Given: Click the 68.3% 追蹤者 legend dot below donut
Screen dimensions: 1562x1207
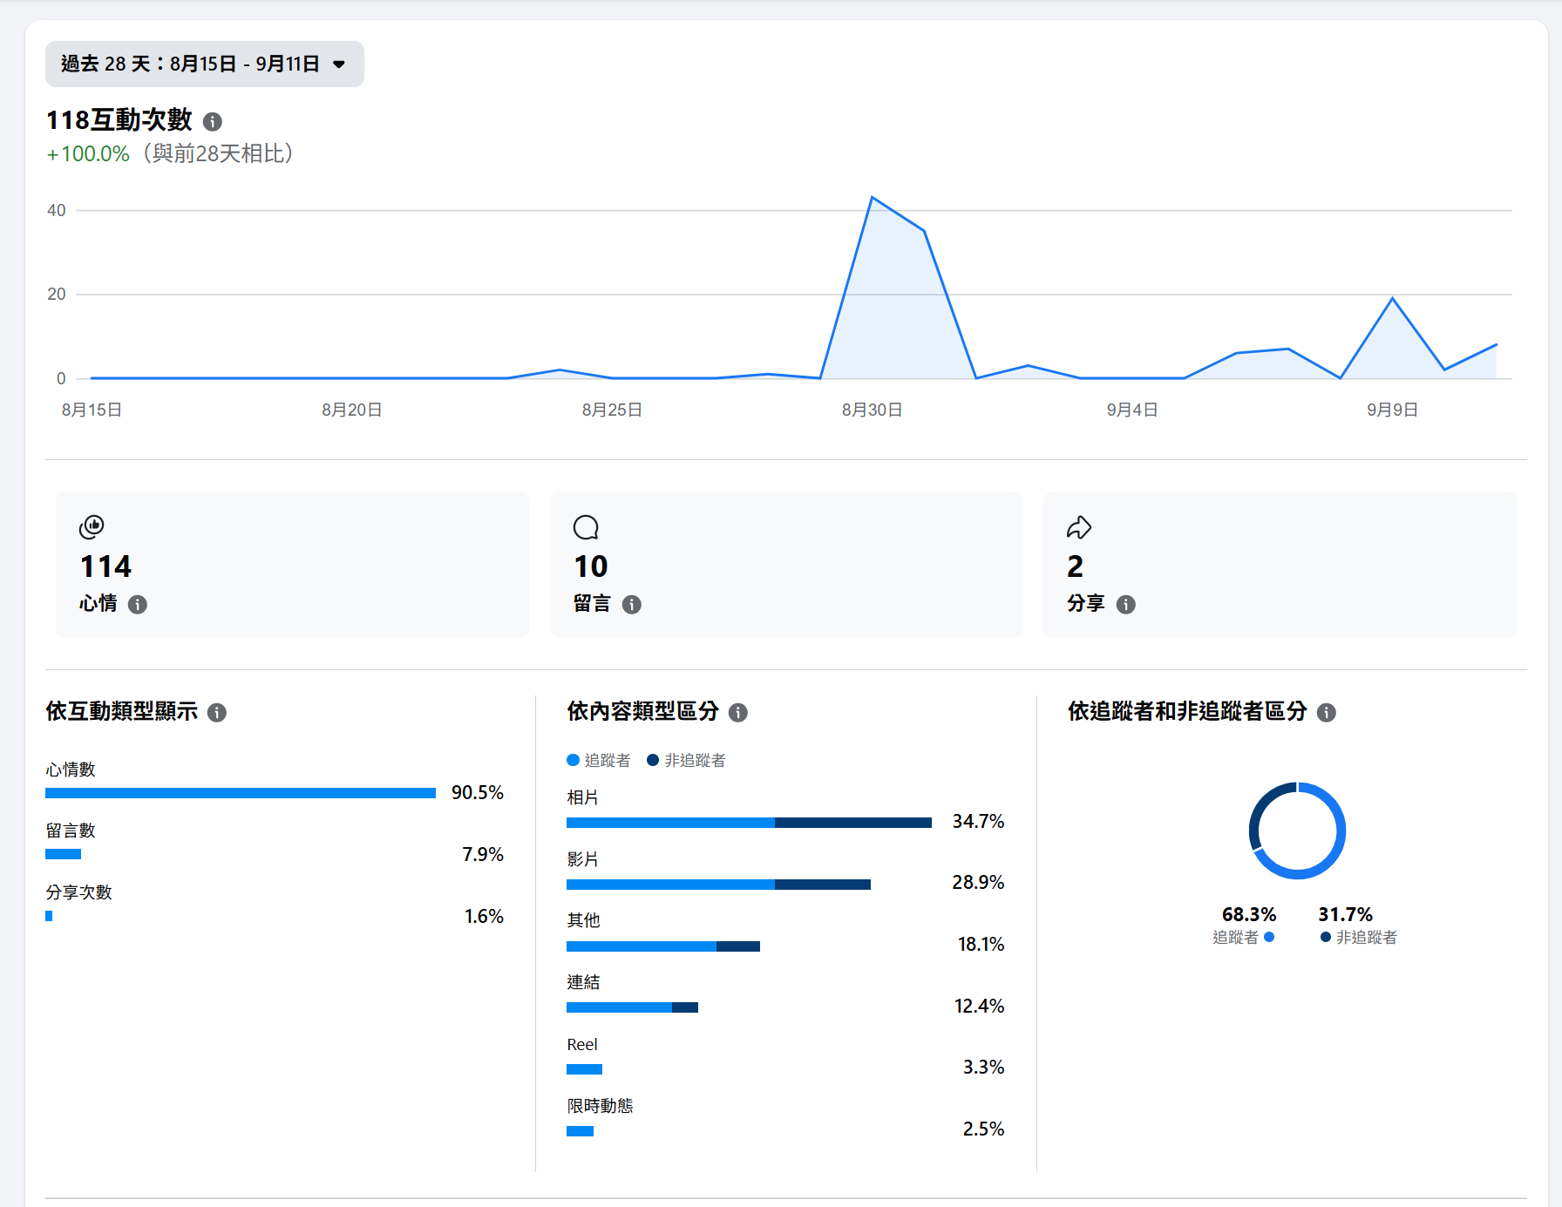Looking at the screenshot, I should click(x=1269, y=937).
